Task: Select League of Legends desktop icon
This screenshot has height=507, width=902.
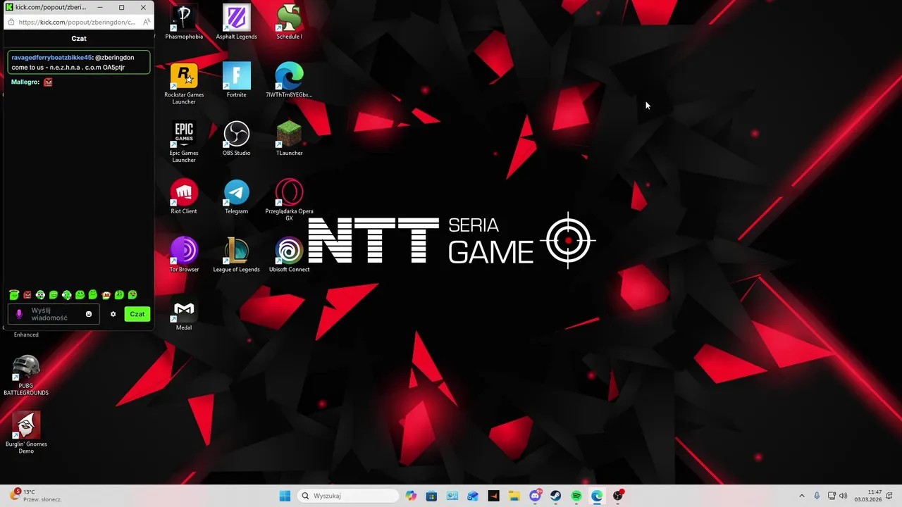Action: click(x=236, y=255)
